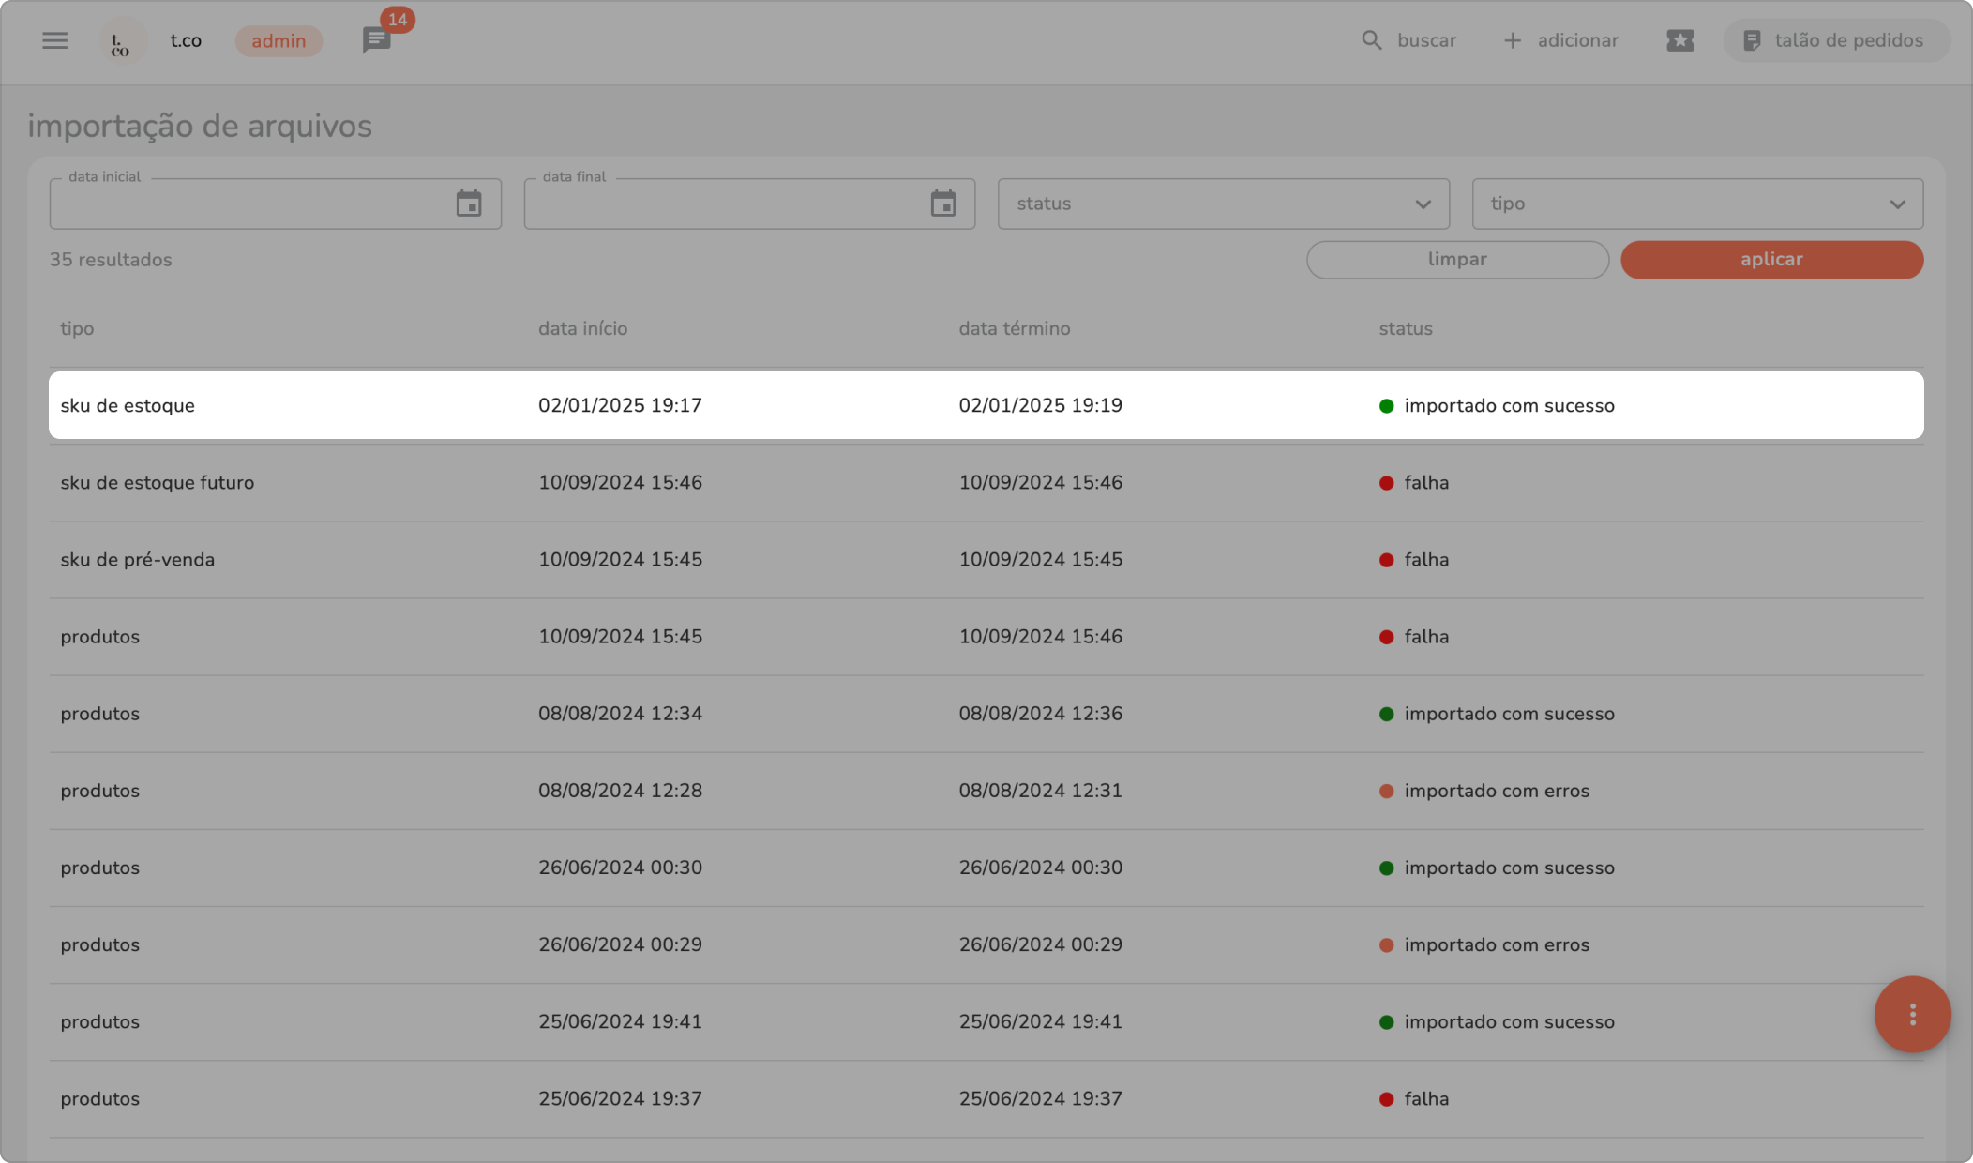
Task: Open the calendar for data inicial
Action: [469, 204]
